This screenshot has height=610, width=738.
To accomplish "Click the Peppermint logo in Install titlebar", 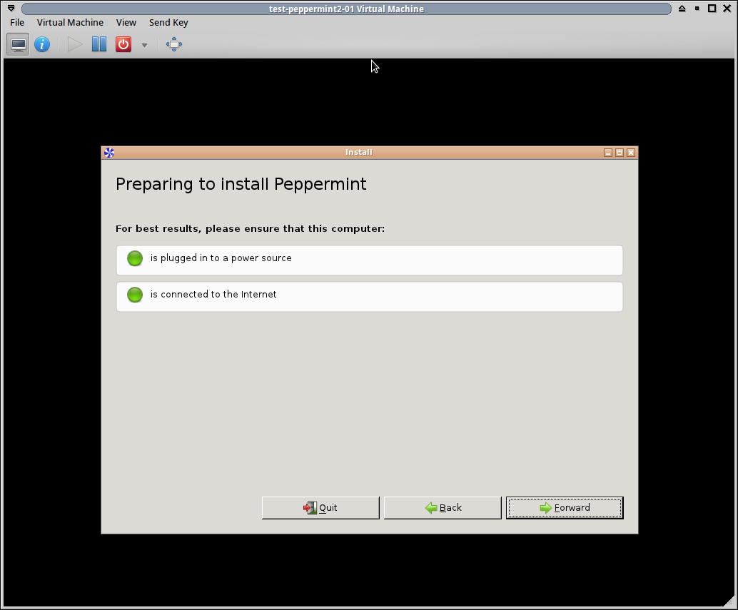I will pyautogui.click(x=109, y=153).
